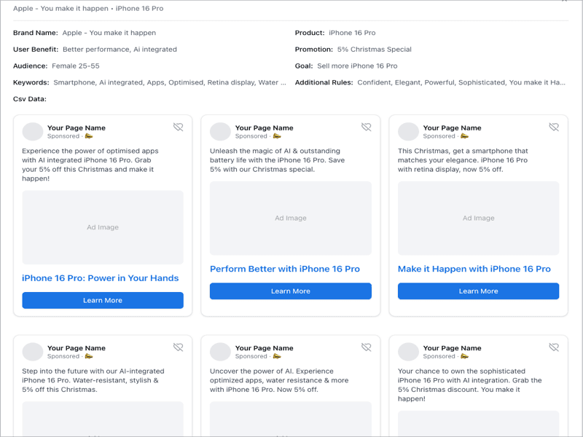Open 'iPhone 16 Pro: Power in Your Hands' headline
The height and width of the screenshot is (437, 583).
click(100, 278)
